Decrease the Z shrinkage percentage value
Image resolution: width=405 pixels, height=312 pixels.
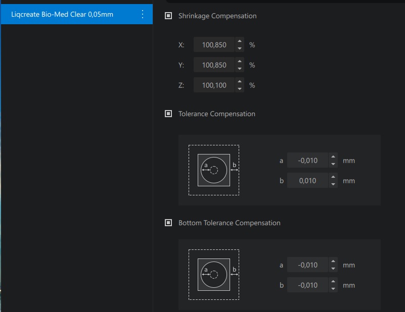coord(240,89)
